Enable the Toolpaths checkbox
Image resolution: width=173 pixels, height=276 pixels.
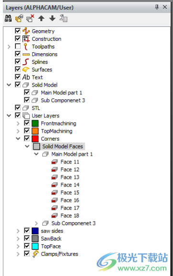click(x=18, y=46)
